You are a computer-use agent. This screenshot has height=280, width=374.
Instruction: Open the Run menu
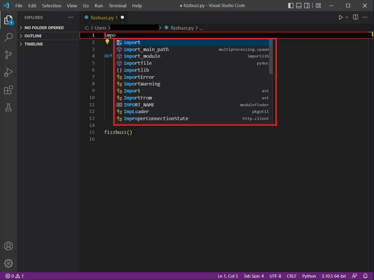99,6
